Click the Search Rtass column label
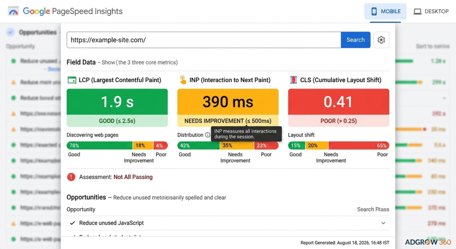The height and width of the screenshot is (249, 456). [x=373, y=209]
